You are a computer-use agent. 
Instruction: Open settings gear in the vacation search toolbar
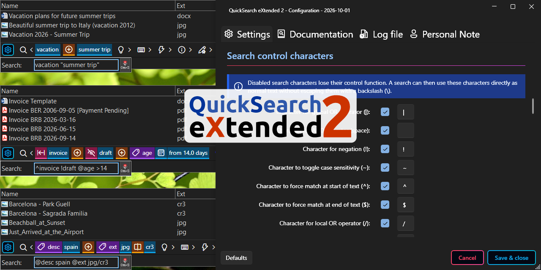coord(8,50)
